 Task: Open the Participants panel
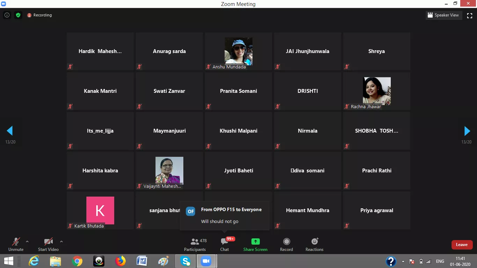tap(195, 244)
